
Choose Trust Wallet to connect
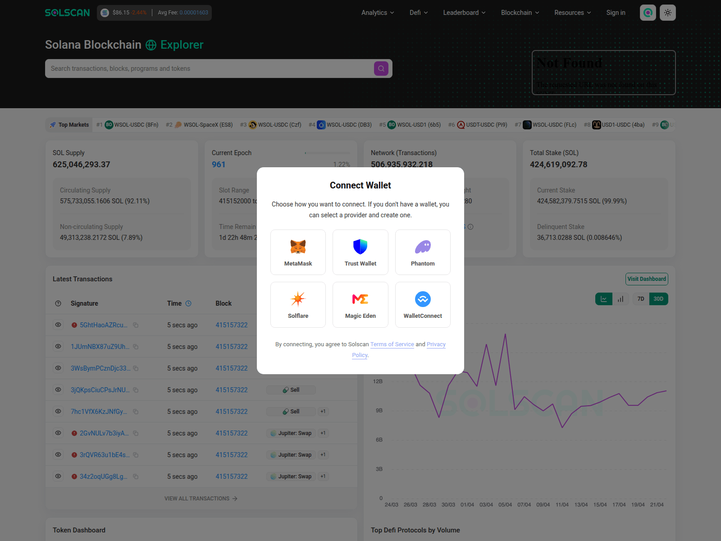(360, 252)
